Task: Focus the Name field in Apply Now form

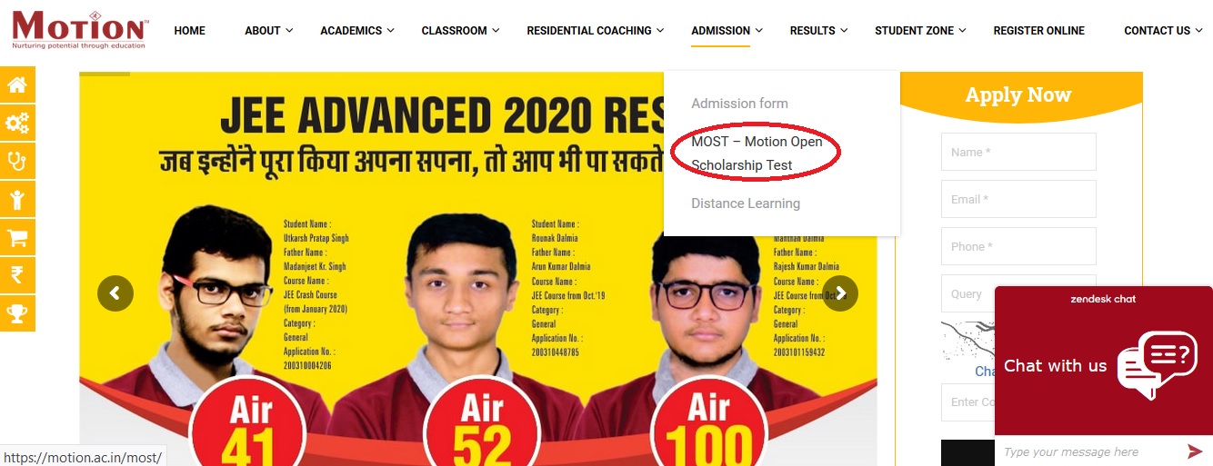Action: [1018, 152]
